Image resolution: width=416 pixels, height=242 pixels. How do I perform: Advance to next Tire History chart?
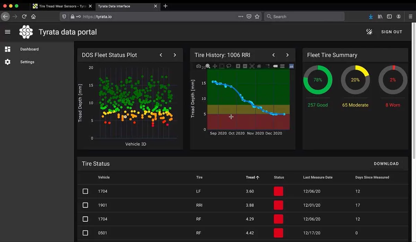pyautogui.click(x=287, y=55)
